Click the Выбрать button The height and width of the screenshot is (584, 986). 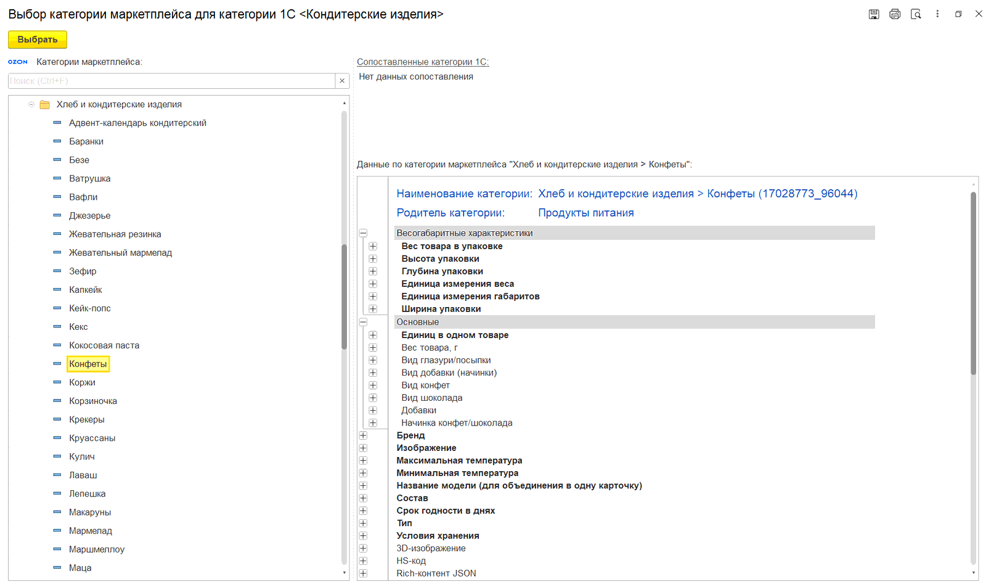click(38, 39)
